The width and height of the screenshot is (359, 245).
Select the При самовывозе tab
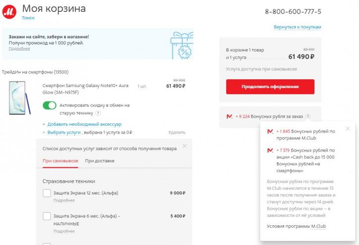(60, 161)
